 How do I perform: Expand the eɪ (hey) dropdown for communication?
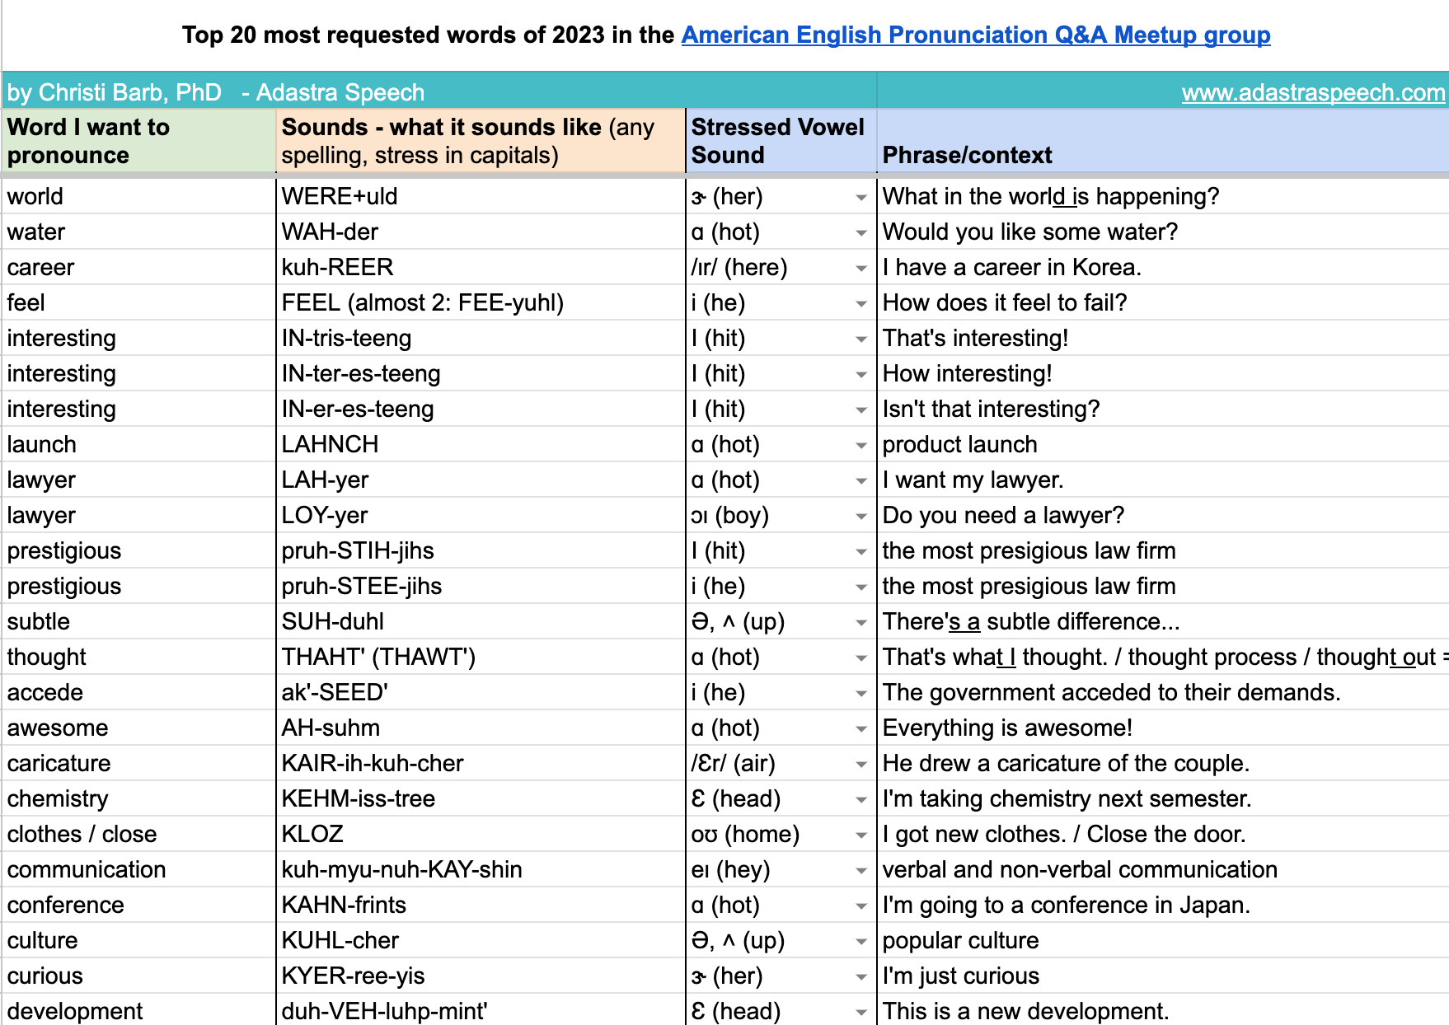[860, 871]
